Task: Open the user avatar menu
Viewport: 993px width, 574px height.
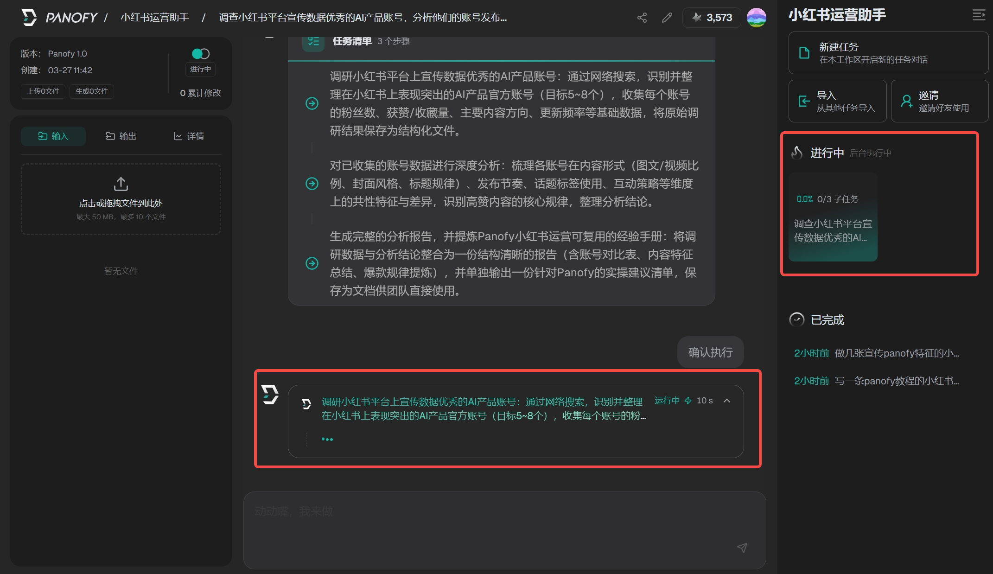Action: point(757,18)
